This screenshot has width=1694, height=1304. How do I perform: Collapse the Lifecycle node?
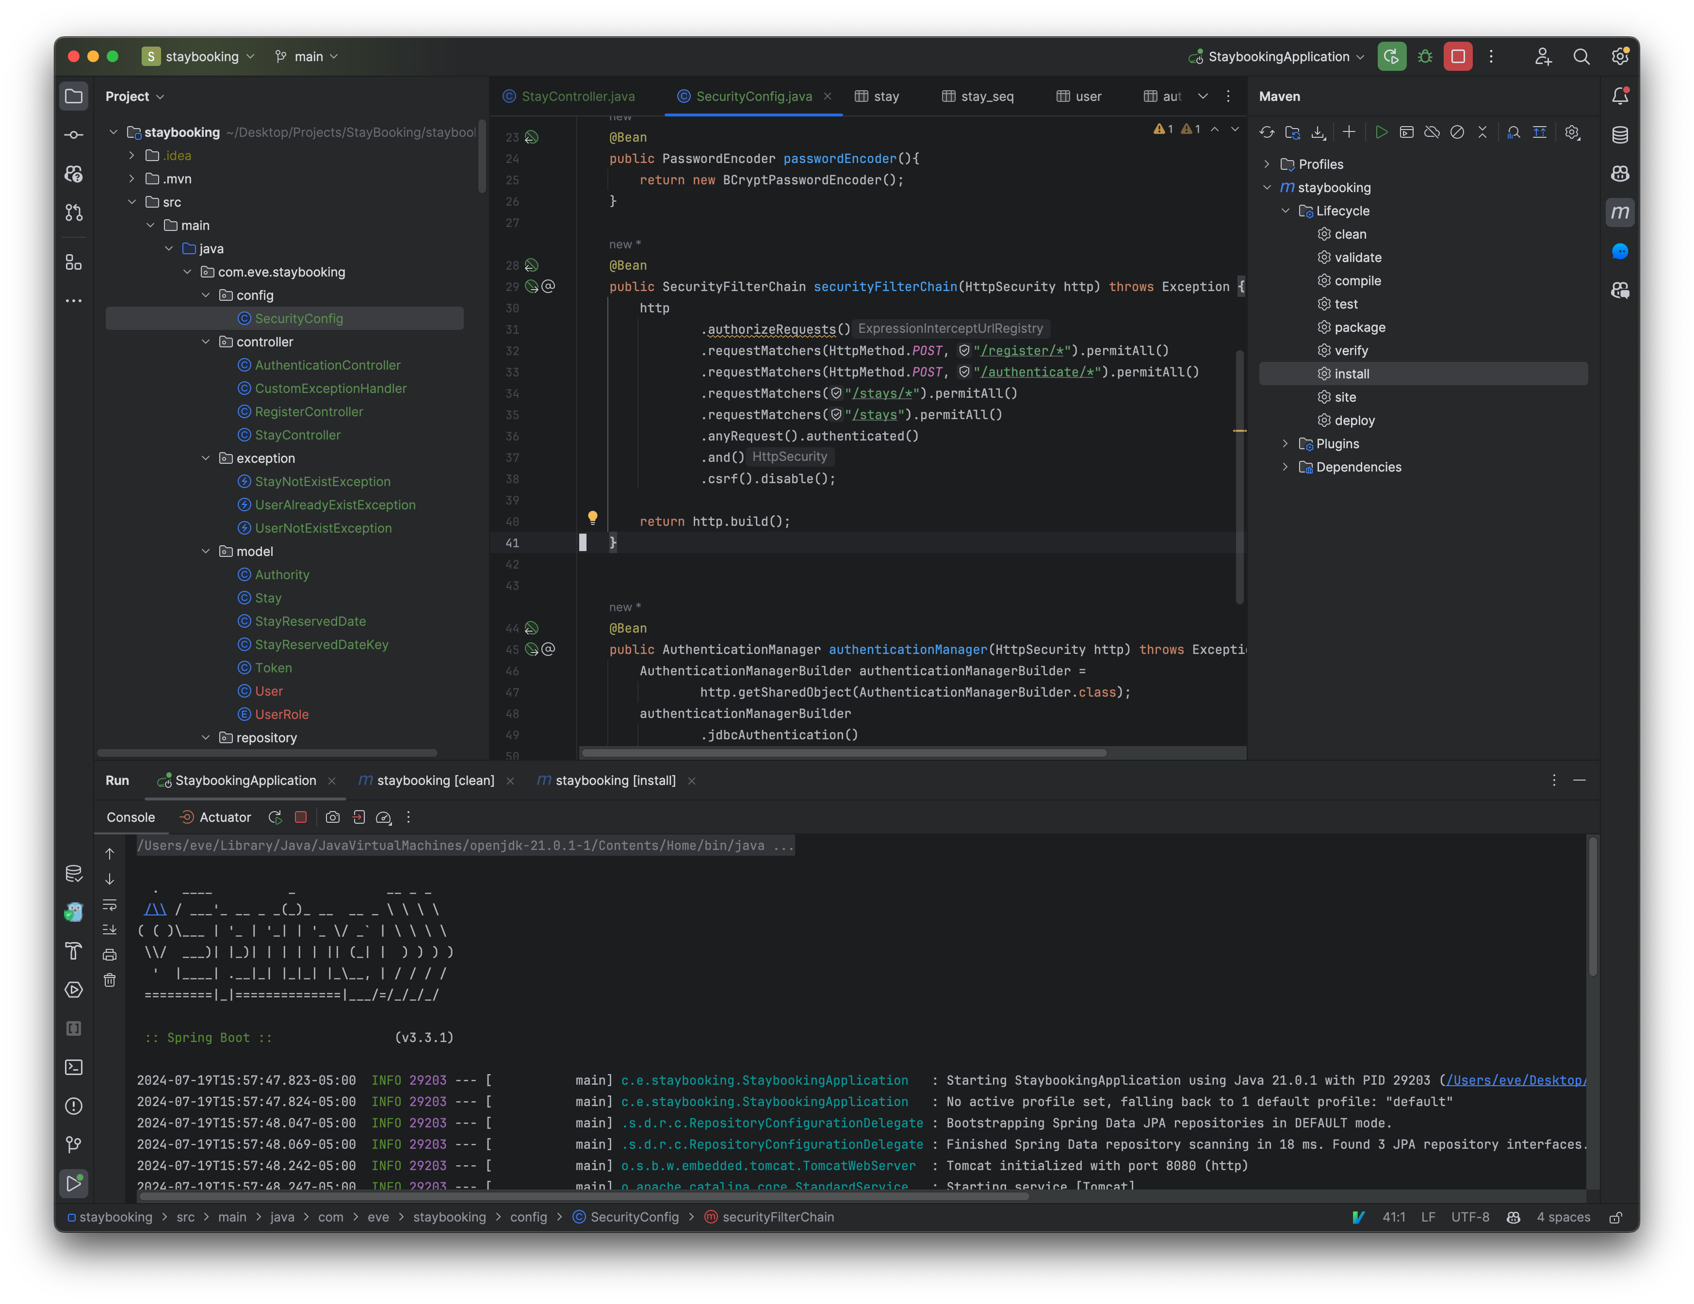pos(1285,211)
